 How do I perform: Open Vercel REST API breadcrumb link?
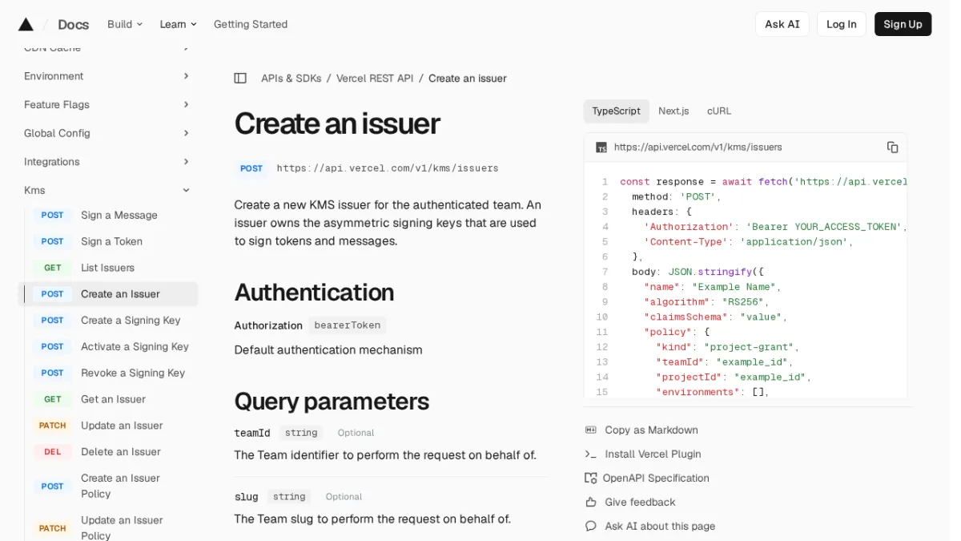(x=375, y=79)
